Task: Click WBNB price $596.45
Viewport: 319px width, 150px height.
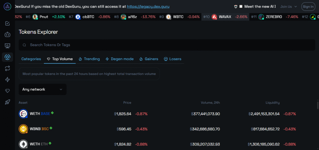Action: point(124,129)
